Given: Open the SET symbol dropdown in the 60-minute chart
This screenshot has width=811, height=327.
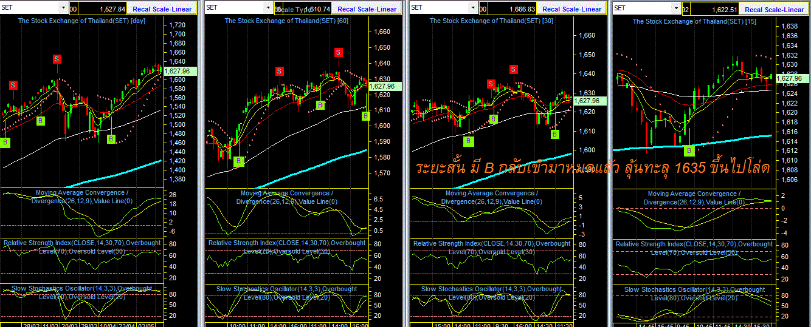Looking at the screenshot, I should [269, 8].
